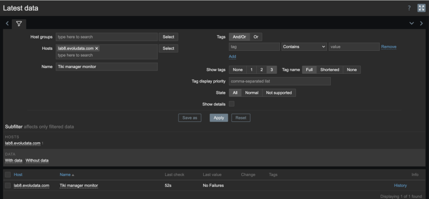Screen dimensions: 429x199
Task: Remove lab8.evoludata.com host tag with X
Action: coord(97,48)
